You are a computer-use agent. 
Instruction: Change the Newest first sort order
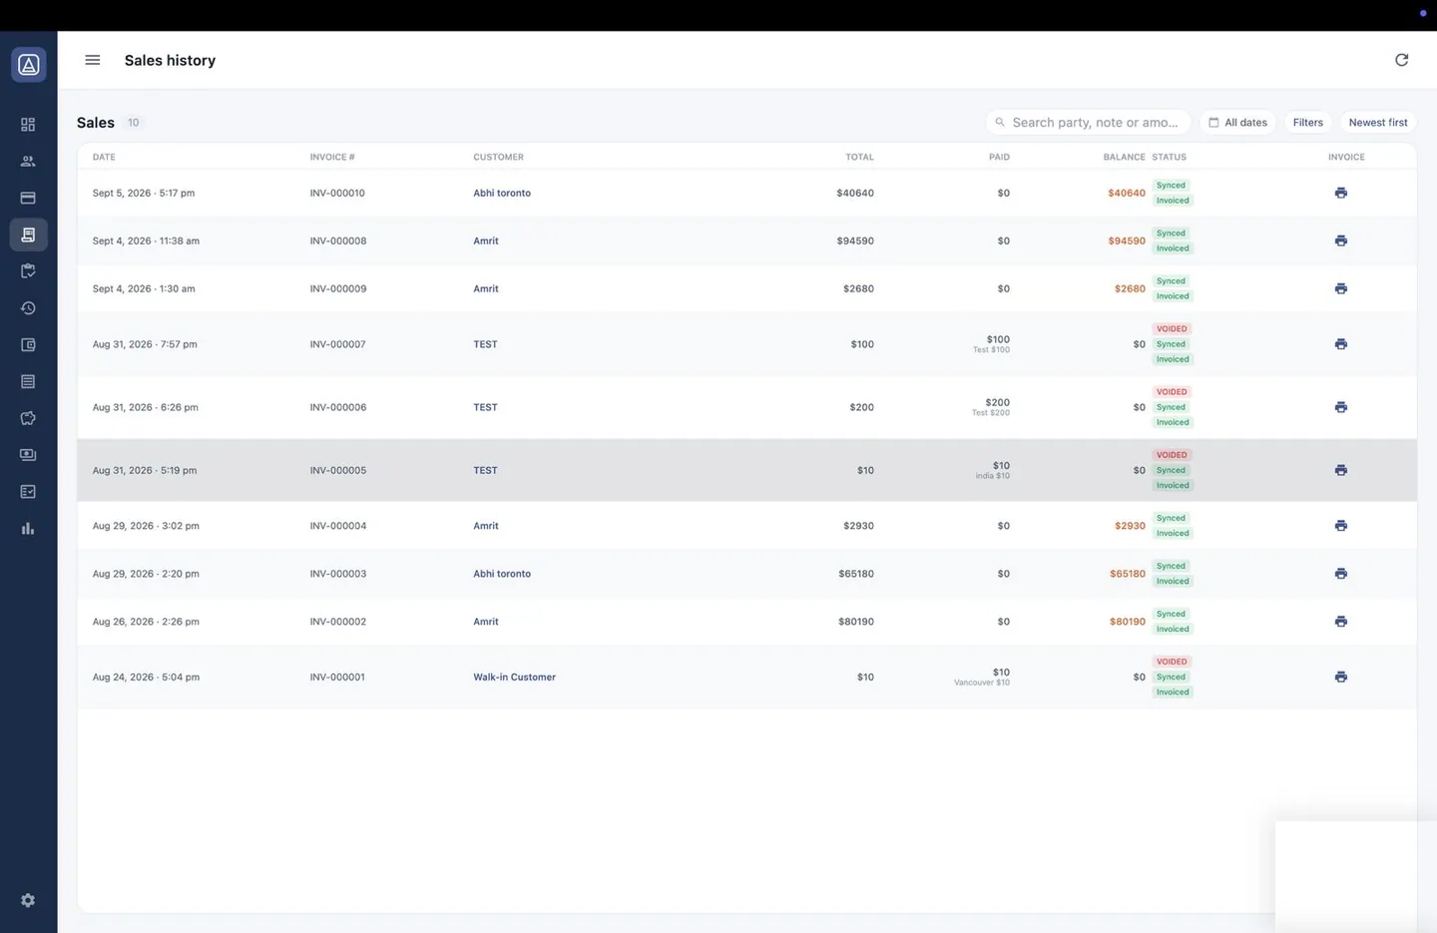point(1378,123)
